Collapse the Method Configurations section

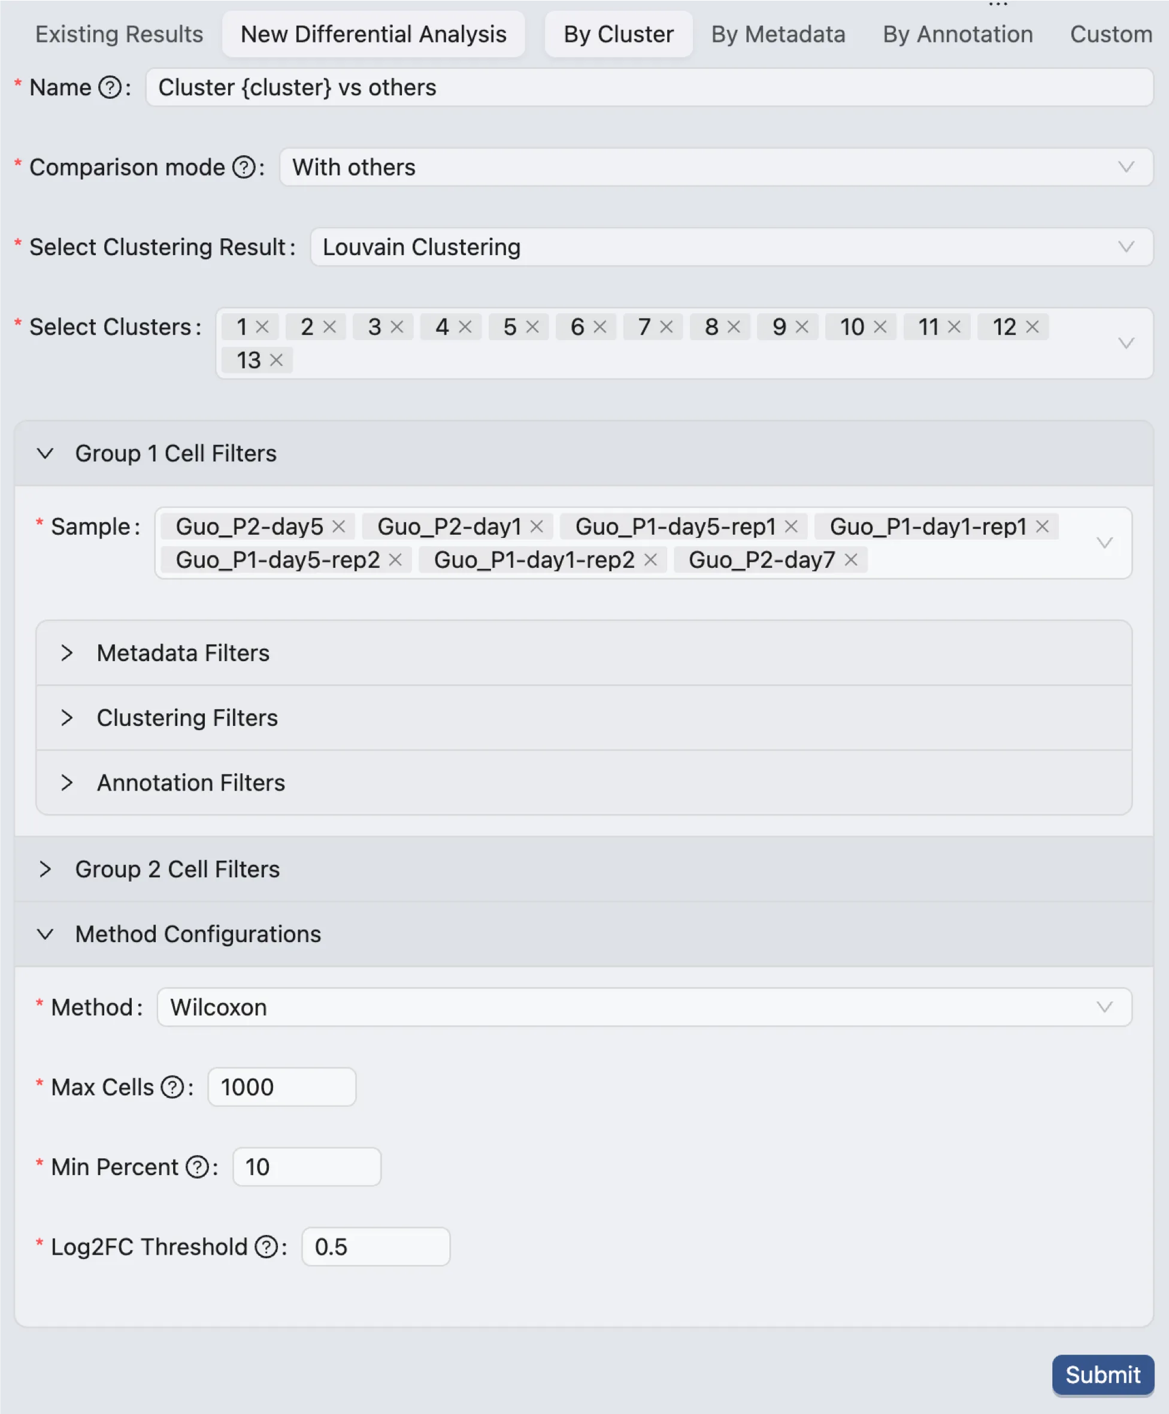[197, 934]
